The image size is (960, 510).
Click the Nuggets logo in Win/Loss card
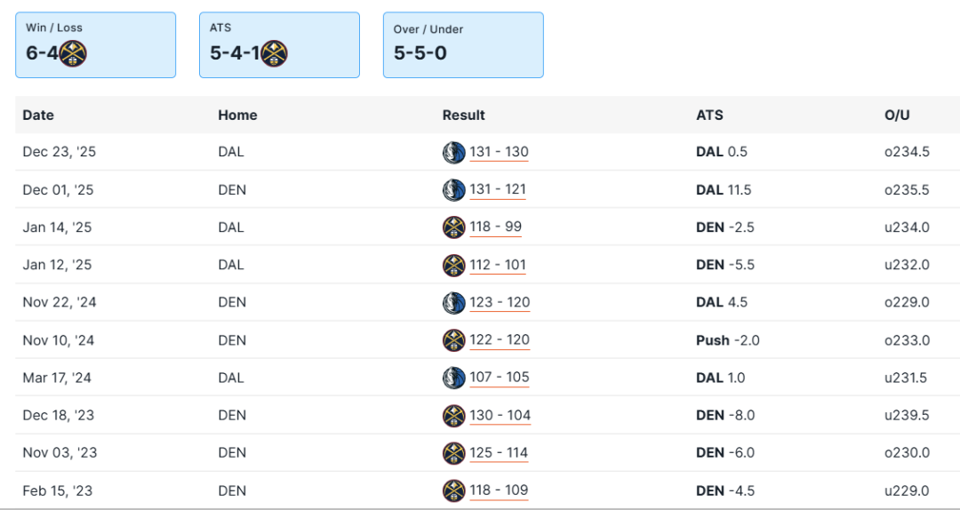click(73, 53)
